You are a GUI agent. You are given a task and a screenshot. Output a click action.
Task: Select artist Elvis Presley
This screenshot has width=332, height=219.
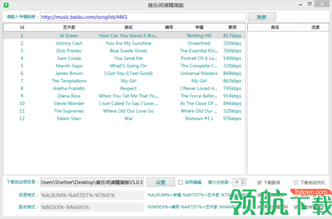pos(69,51)
